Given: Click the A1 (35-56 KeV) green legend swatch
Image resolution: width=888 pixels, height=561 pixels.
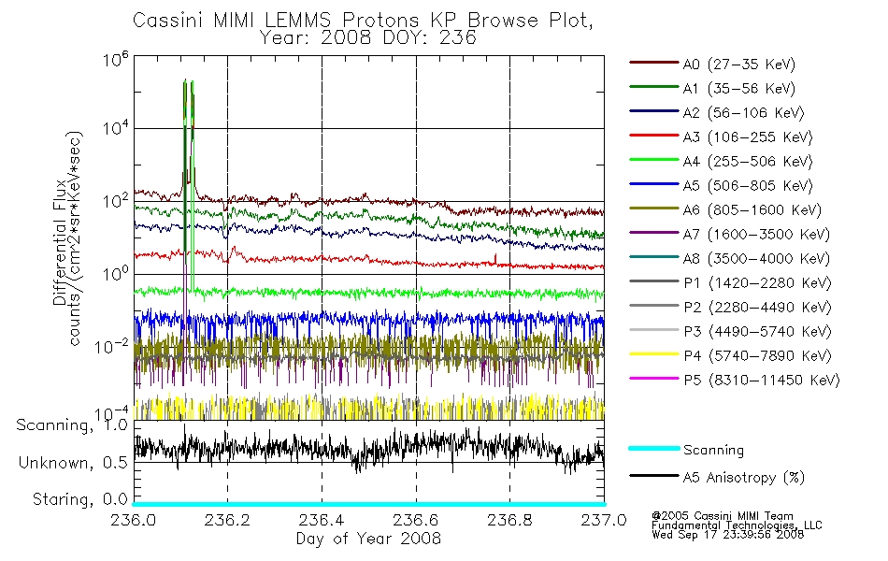Looking at the screenshot, I should coord(654,87).
